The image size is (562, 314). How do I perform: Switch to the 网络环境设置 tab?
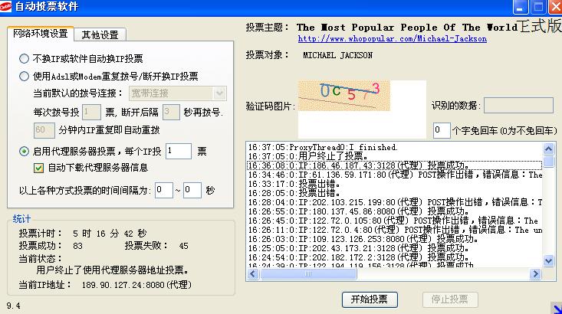pos(40,34)
